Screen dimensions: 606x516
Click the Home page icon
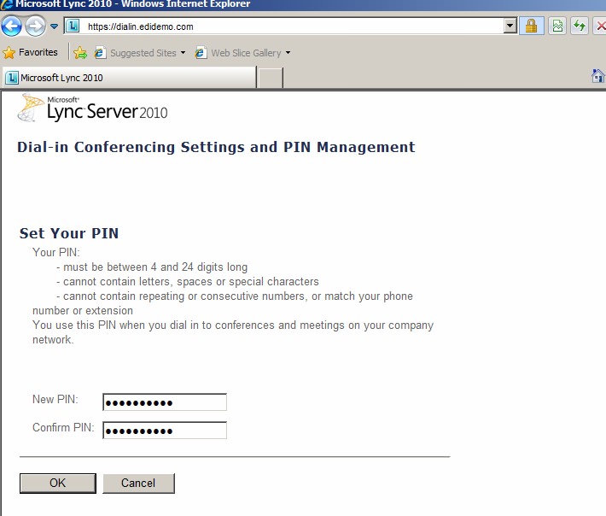(597, 76)
